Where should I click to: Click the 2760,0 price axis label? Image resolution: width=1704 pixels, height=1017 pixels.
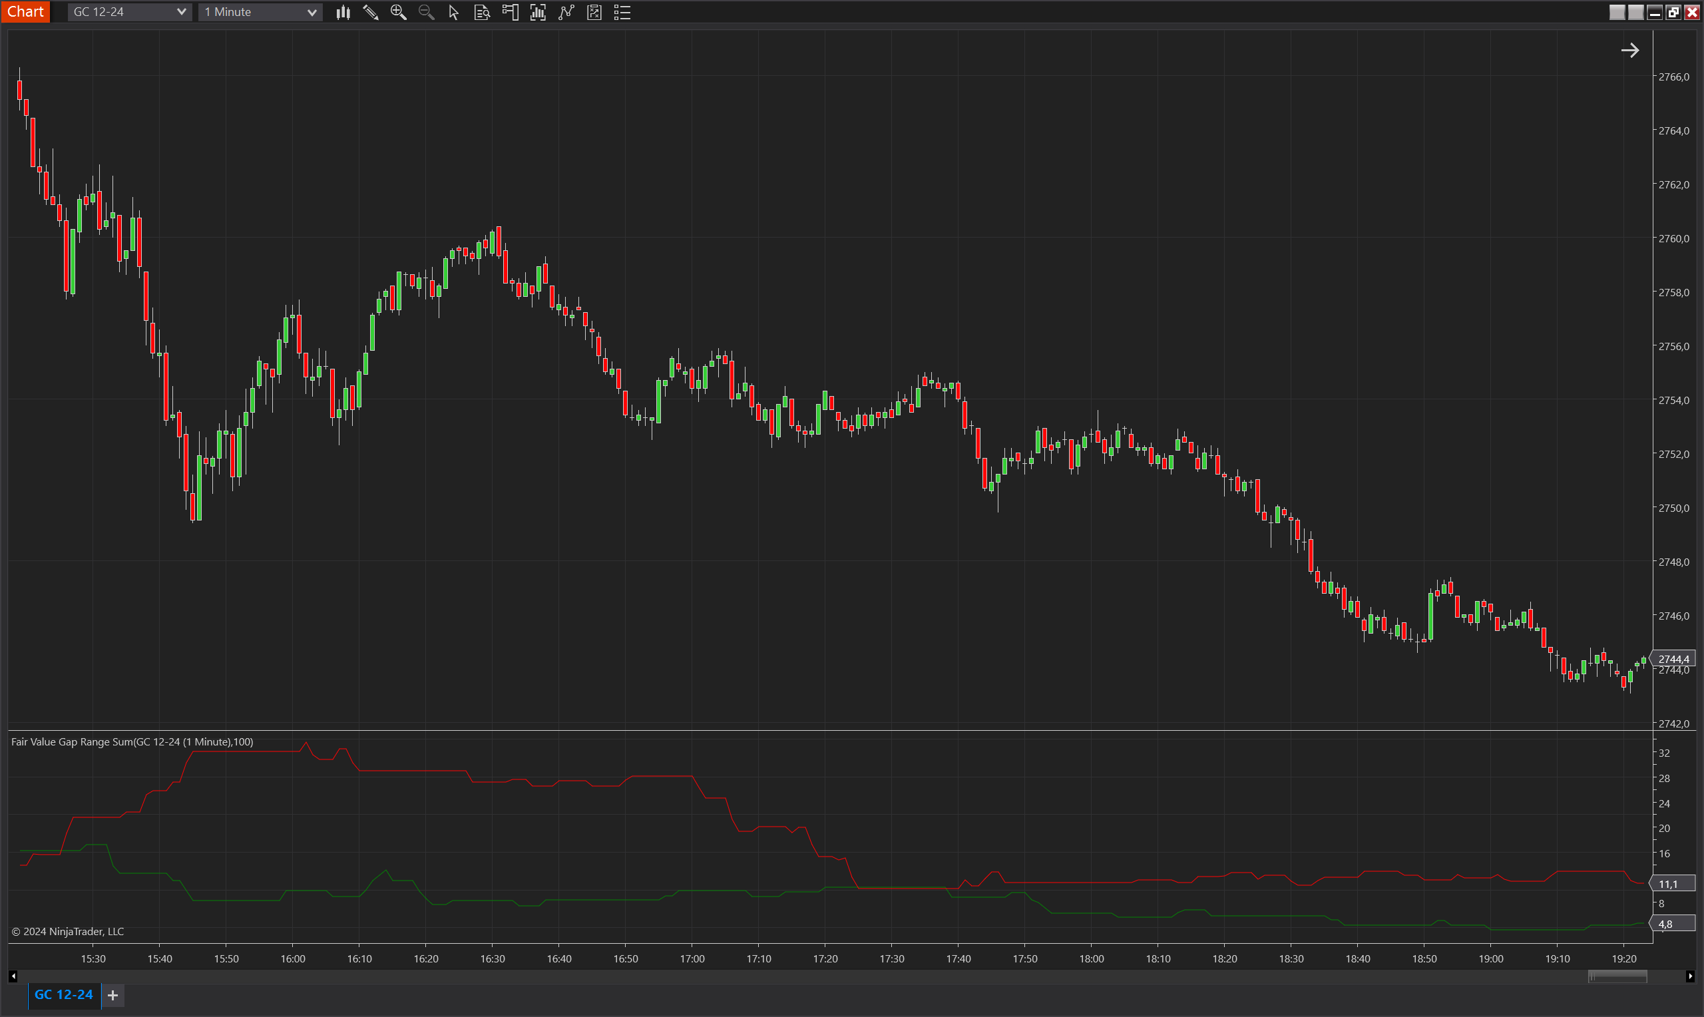[1674, 238]
